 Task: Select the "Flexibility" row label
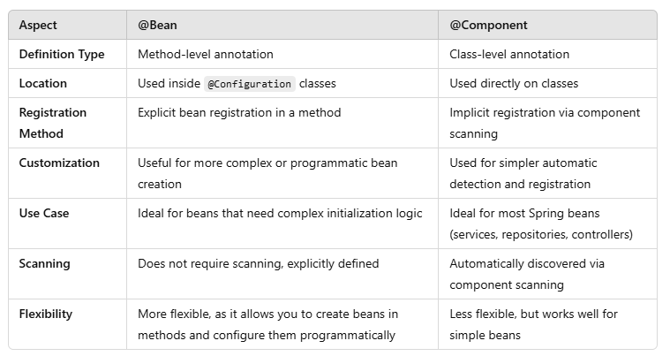coord(46,314)
